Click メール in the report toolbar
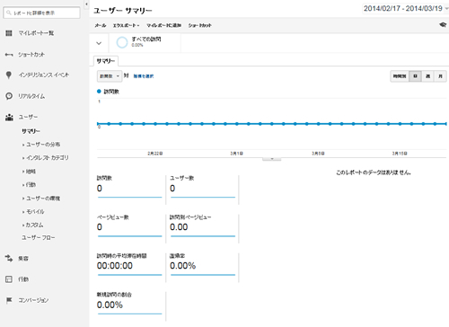449x327 pixels. click(101, 25)
